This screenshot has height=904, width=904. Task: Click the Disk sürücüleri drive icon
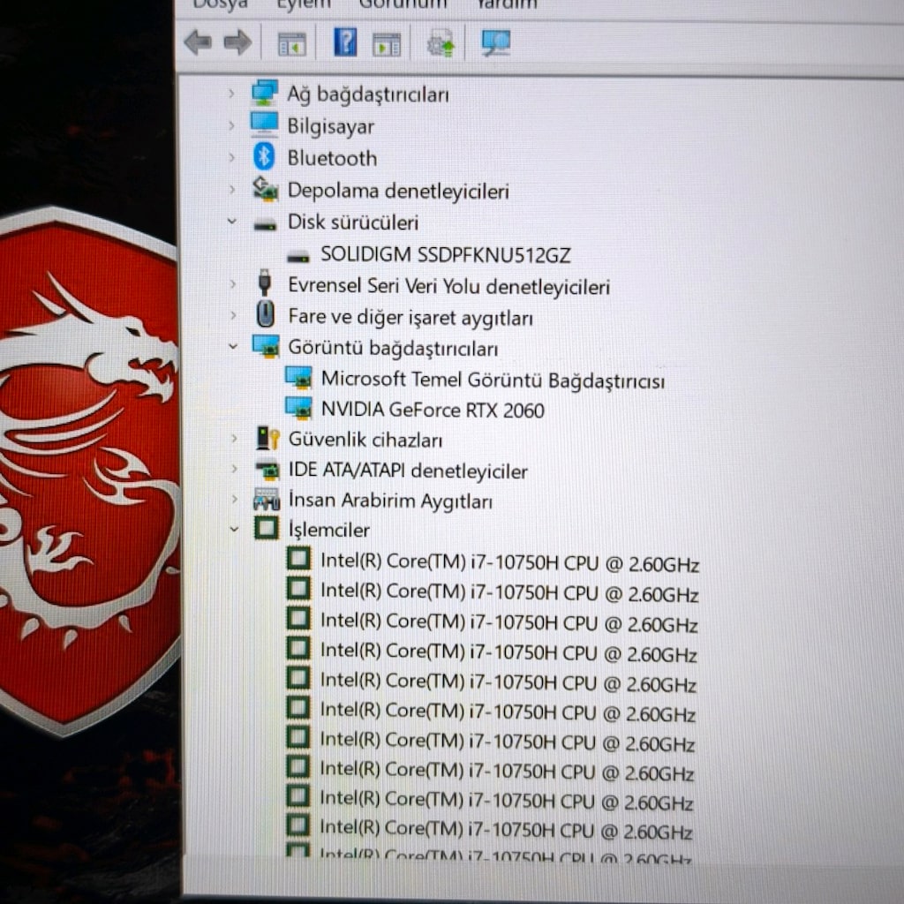265,225
